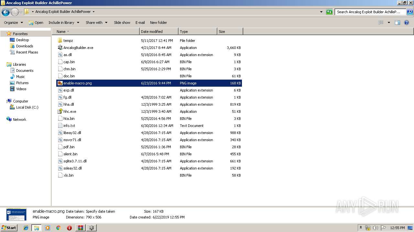This screenshot has width=414, height=232.
Task: Select hhc.exe application icon
Action: coord(60,111)
